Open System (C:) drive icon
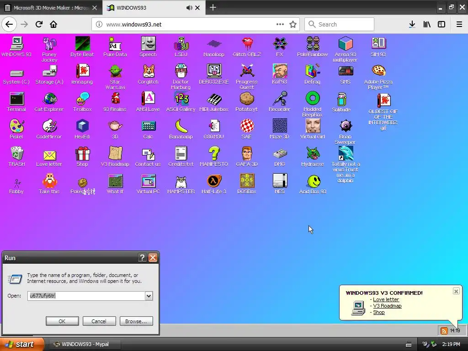Image resolution: width=468 pixels, height=351 pixels. click(x=16, y=73)
